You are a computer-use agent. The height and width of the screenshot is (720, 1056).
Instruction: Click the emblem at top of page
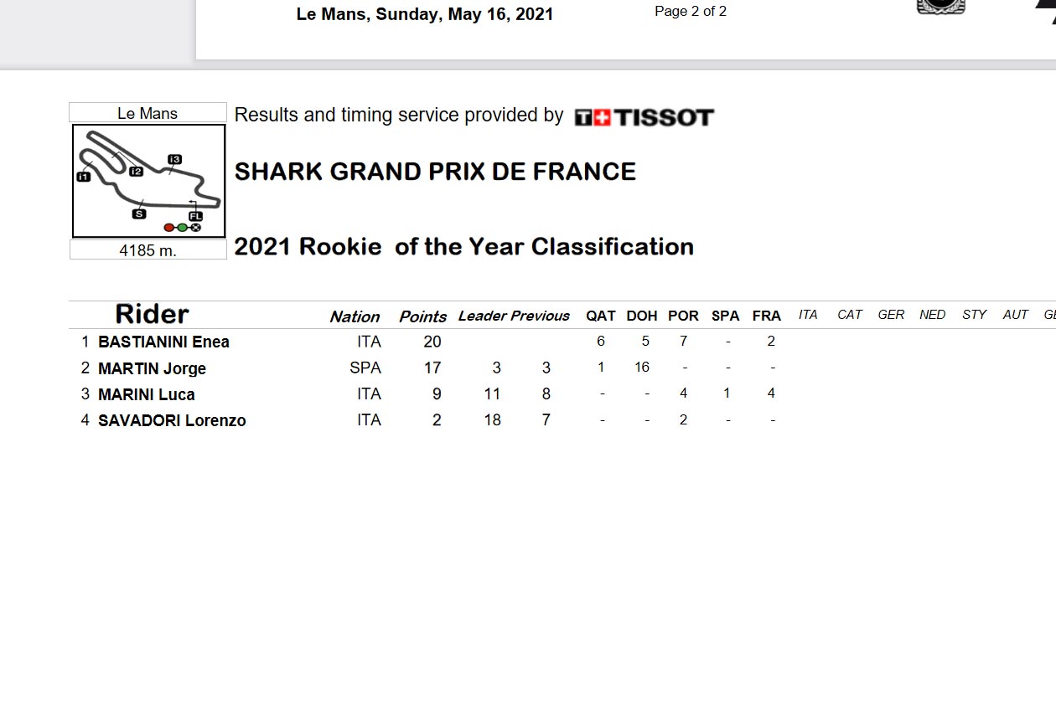coord(941,7)
